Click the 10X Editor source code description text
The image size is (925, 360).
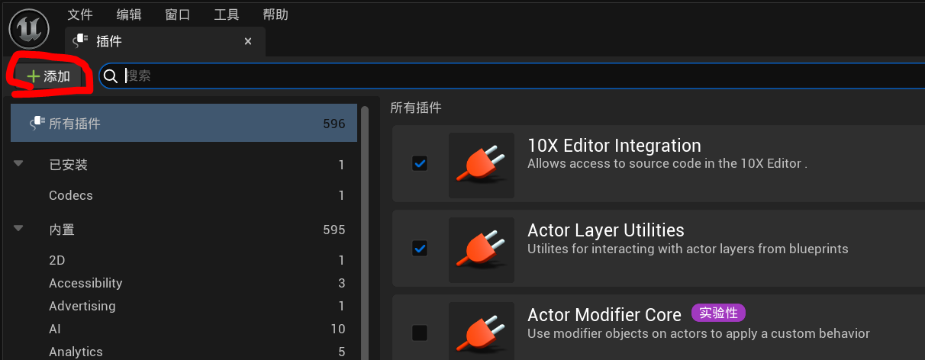click(x=667, y=163)
